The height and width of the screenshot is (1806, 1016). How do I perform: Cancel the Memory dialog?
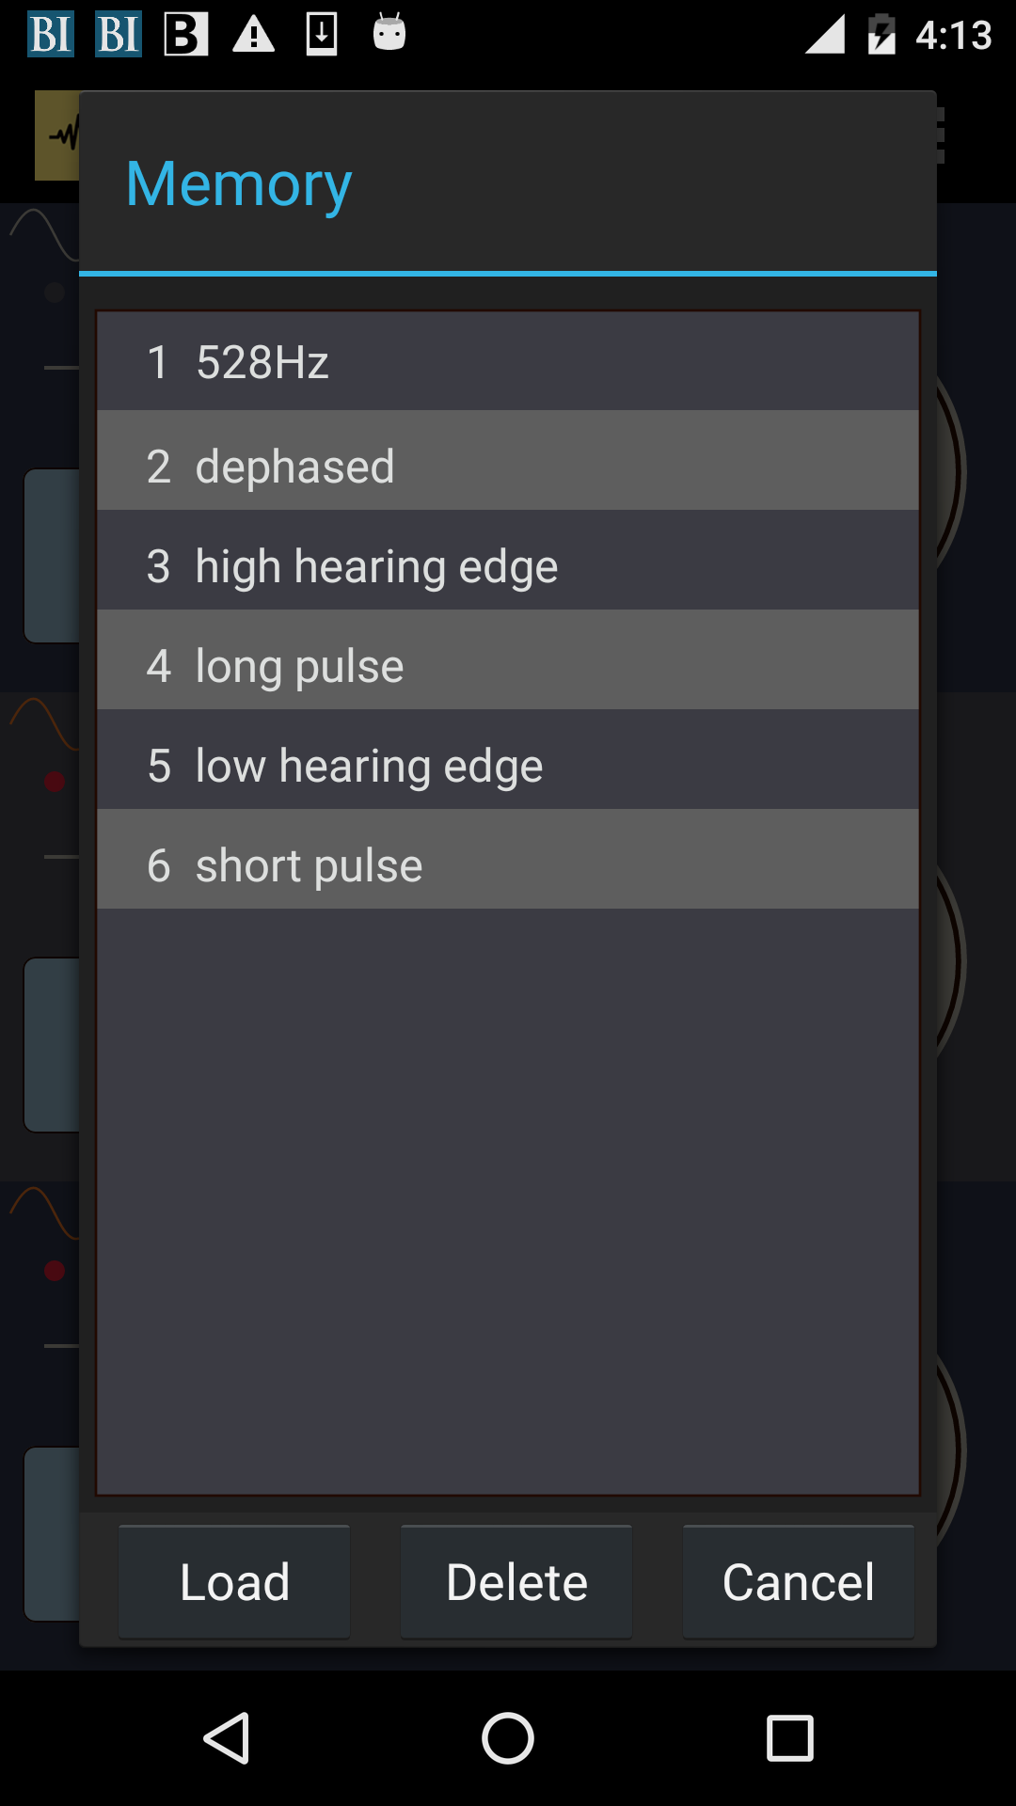798,1582
